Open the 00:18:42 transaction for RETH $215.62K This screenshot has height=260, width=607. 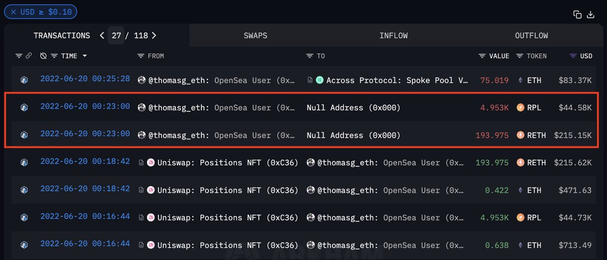point(85,161)
